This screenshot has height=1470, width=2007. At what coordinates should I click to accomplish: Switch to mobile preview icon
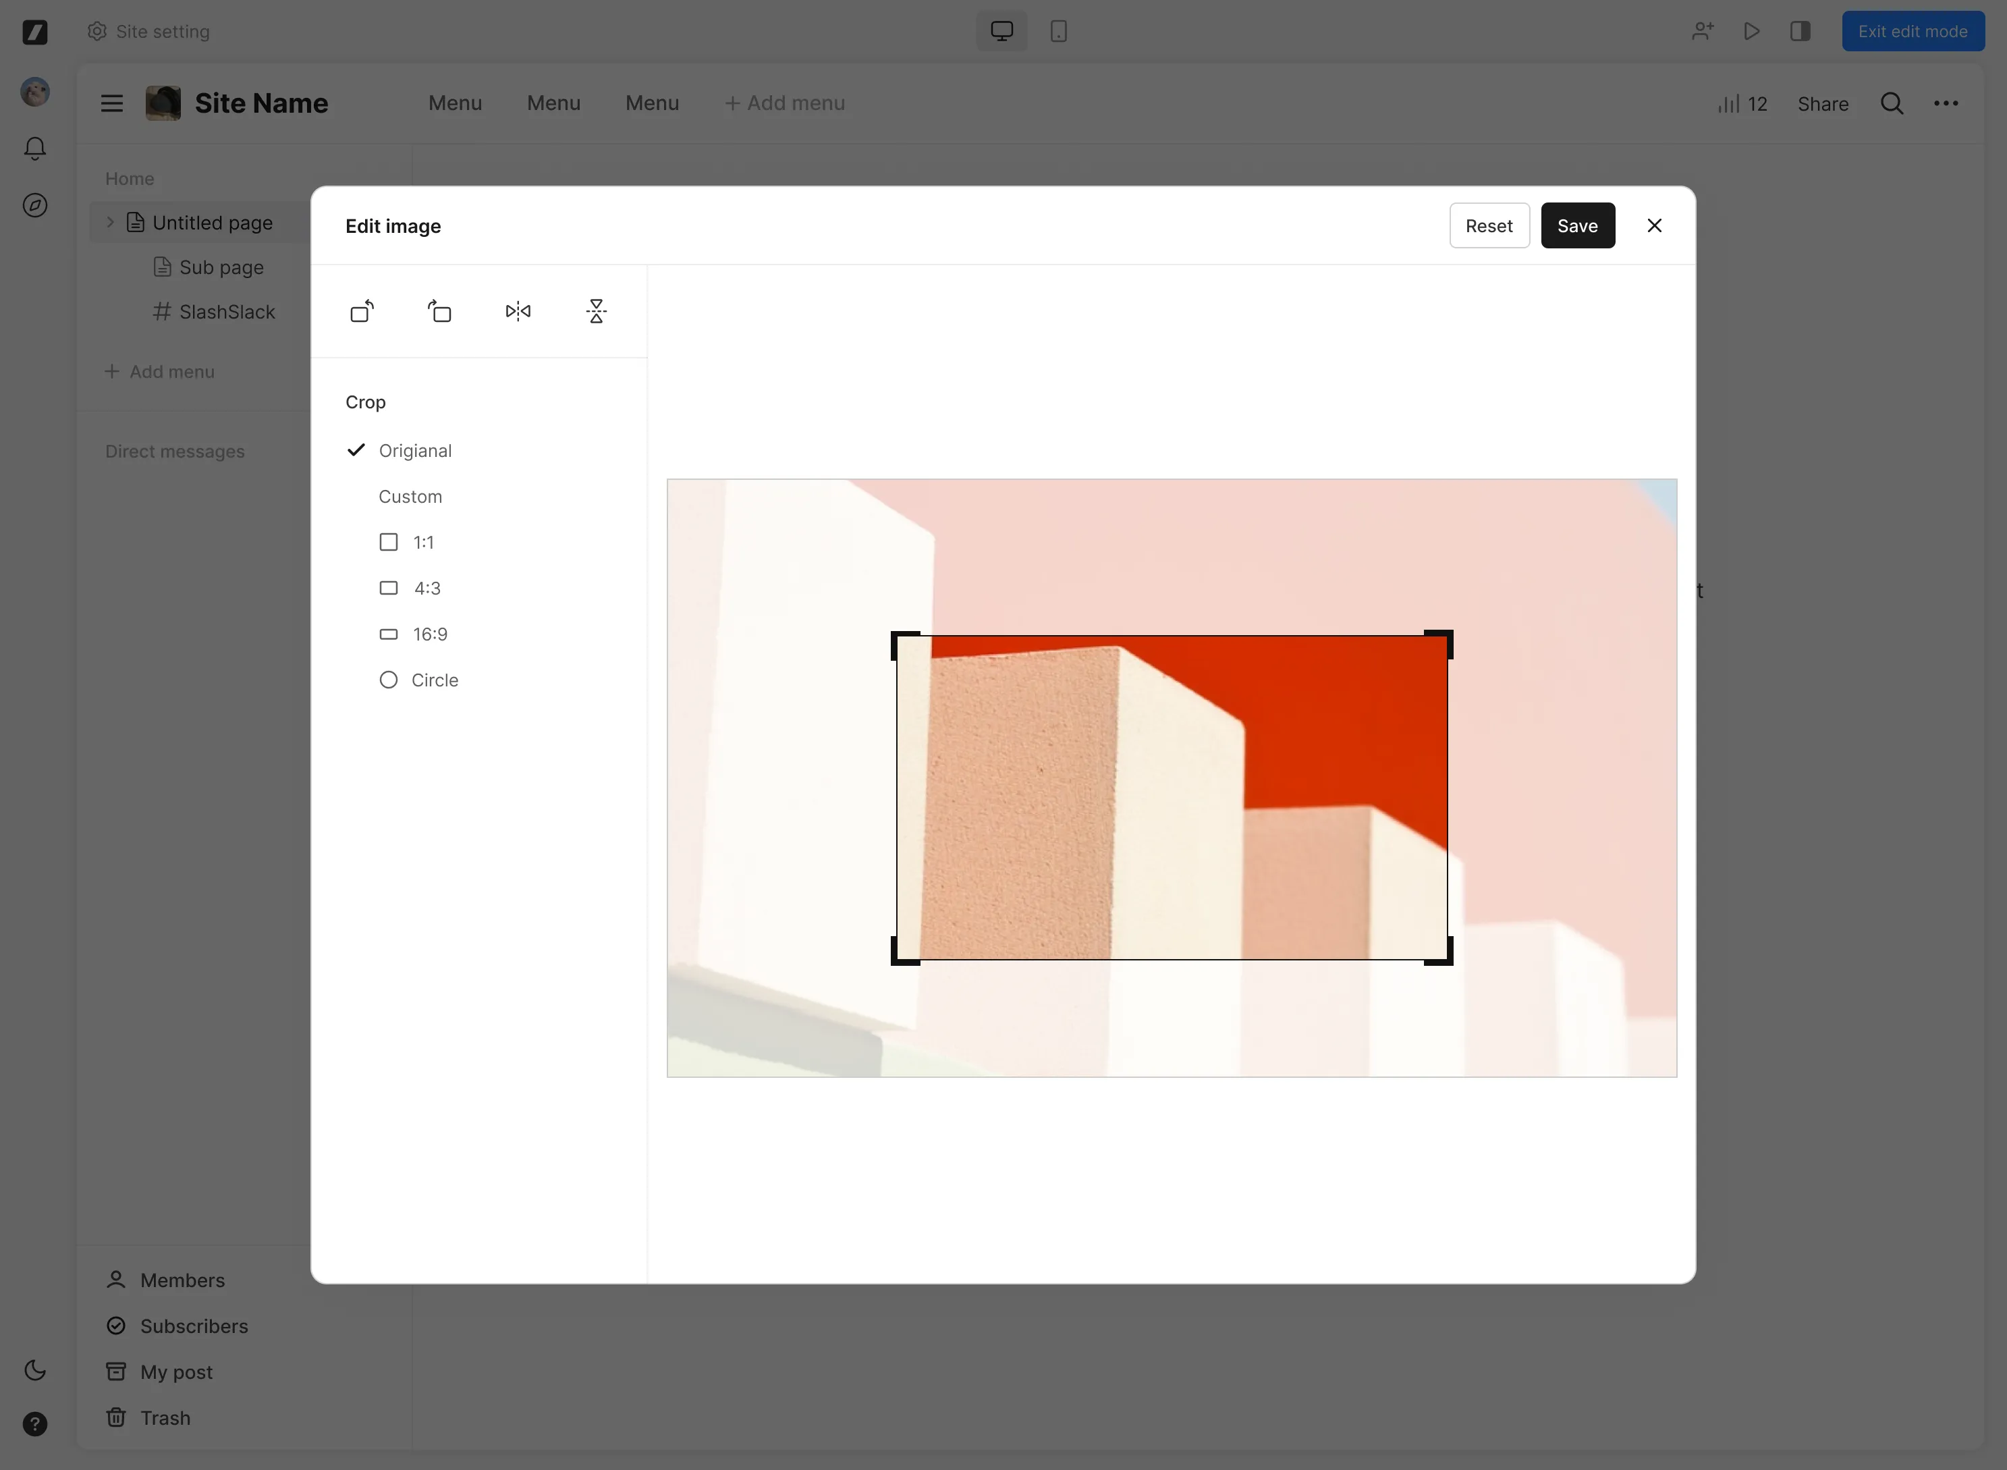(1057, 31)
